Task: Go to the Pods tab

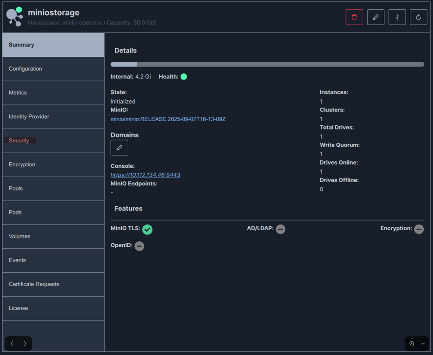Action: point(53,213)
